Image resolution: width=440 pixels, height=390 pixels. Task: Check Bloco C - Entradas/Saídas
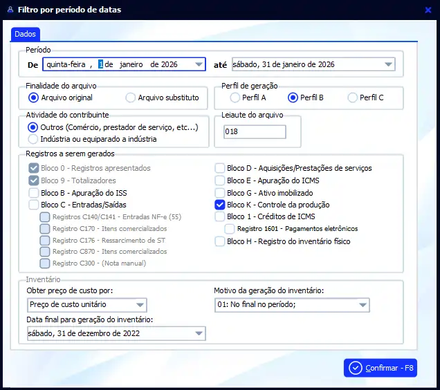(x=34, y=205)
